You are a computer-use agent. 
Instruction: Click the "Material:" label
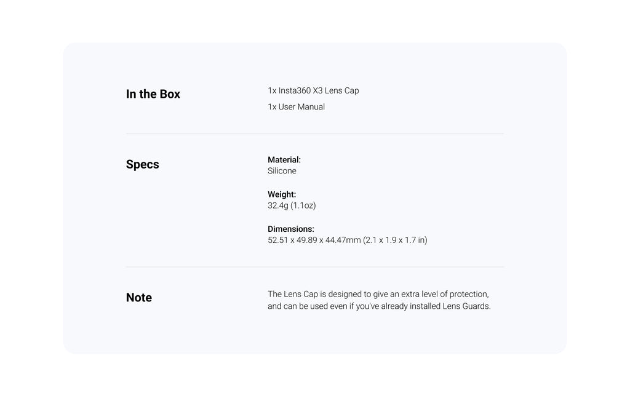coord(284,160)
